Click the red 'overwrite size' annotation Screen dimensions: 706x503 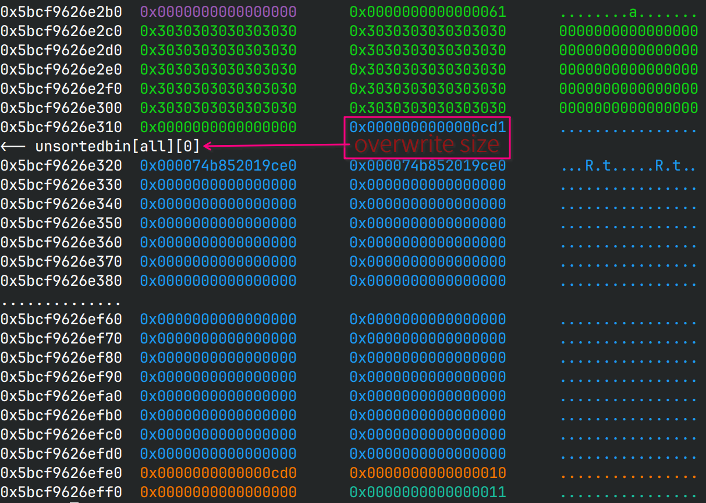[427, 145]
